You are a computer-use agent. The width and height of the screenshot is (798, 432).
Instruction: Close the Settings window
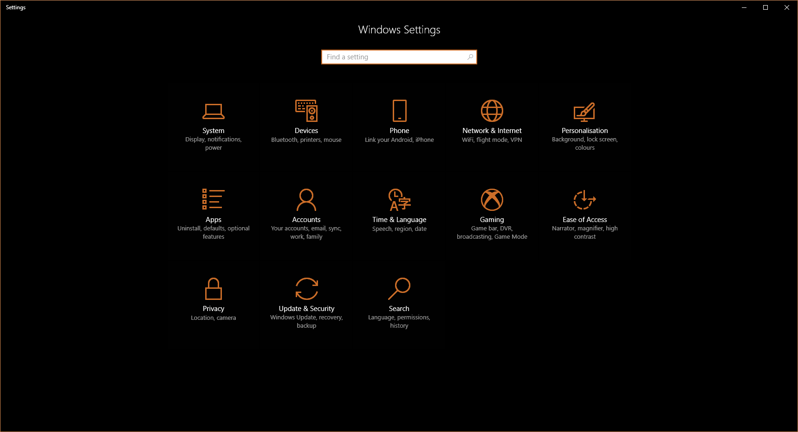[787, 7]
